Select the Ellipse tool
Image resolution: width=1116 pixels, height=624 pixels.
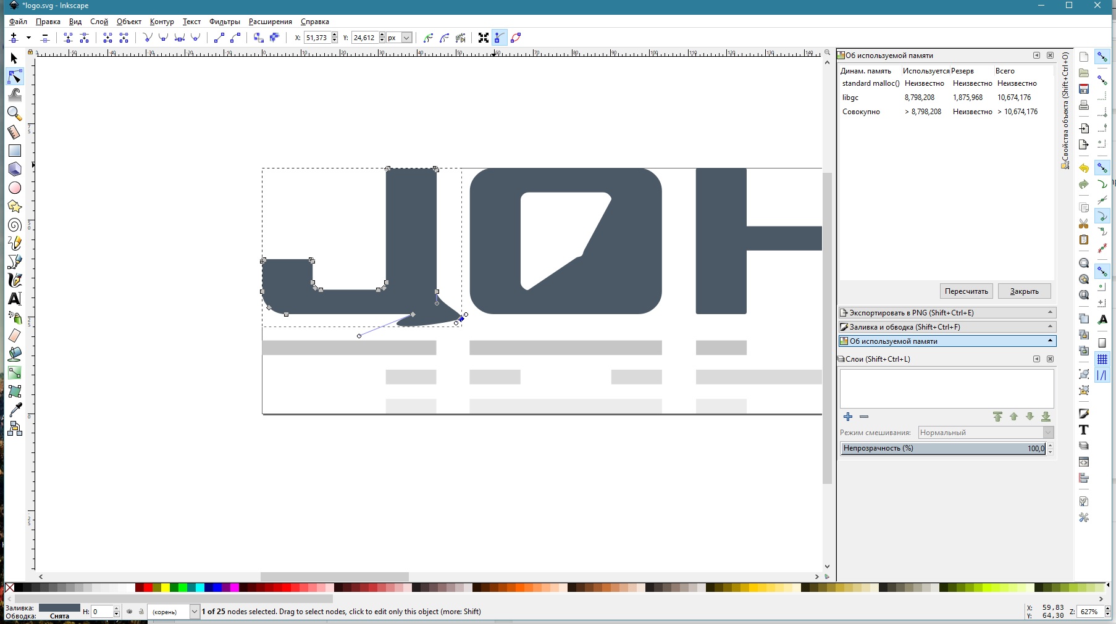(x=15, y=188)
